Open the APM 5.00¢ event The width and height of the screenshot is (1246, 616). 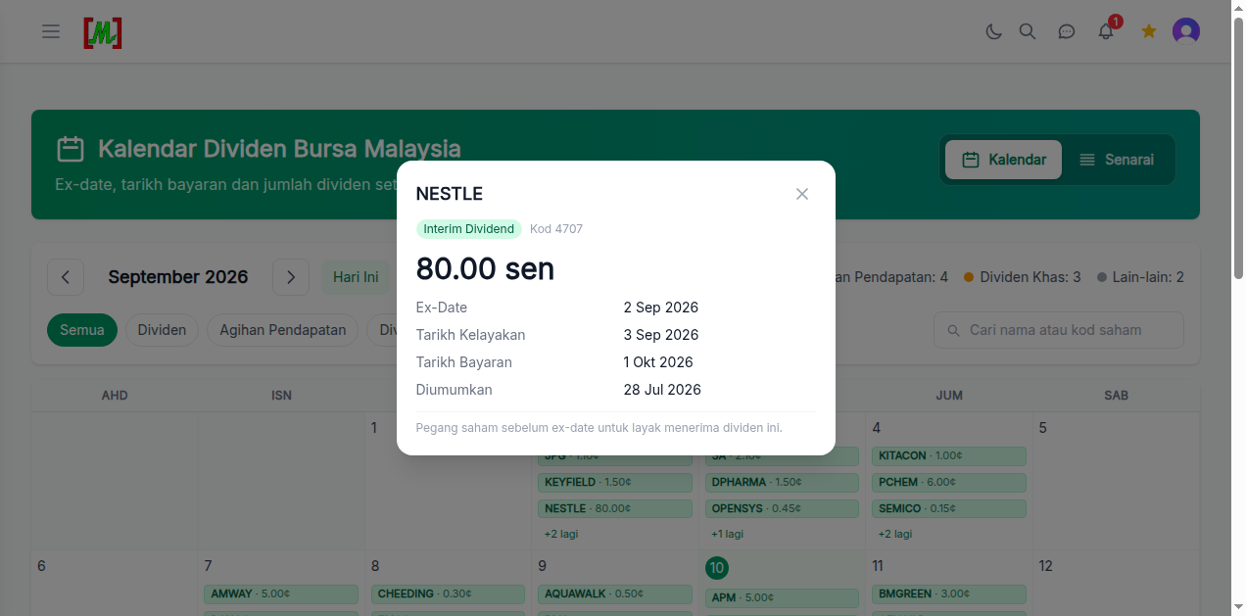[782, 597]
